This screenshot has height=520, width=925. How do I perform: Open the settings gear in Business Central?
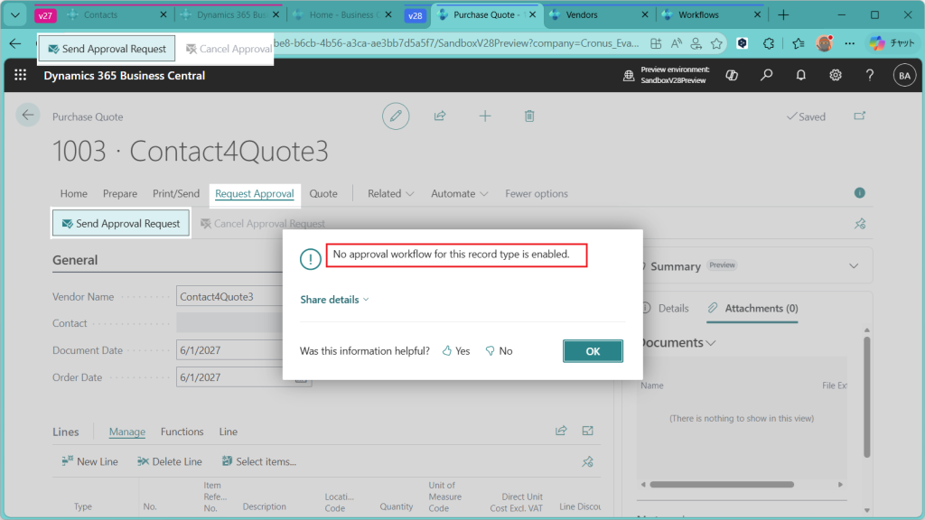pos(836,76)
